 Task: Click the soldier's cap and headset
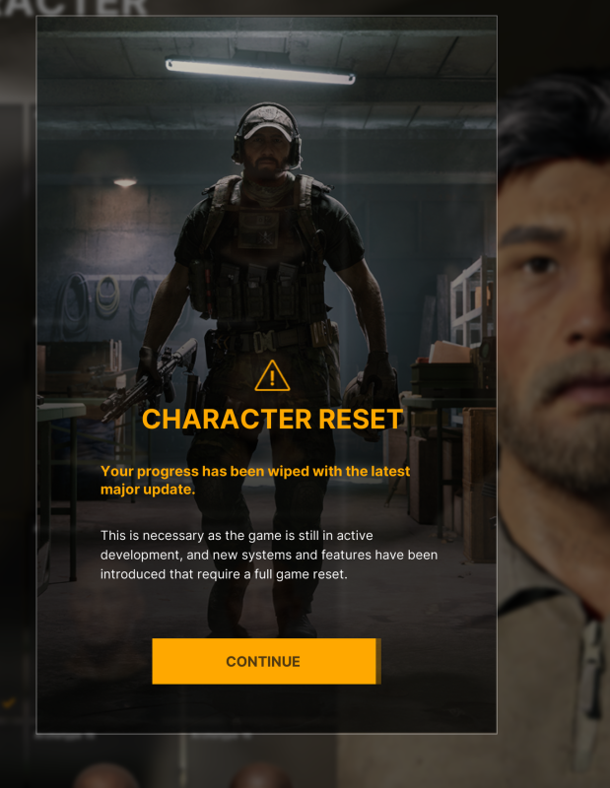point(267,130)
